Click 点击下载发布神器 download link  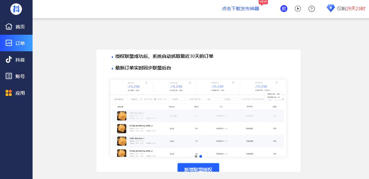(240, 9)
